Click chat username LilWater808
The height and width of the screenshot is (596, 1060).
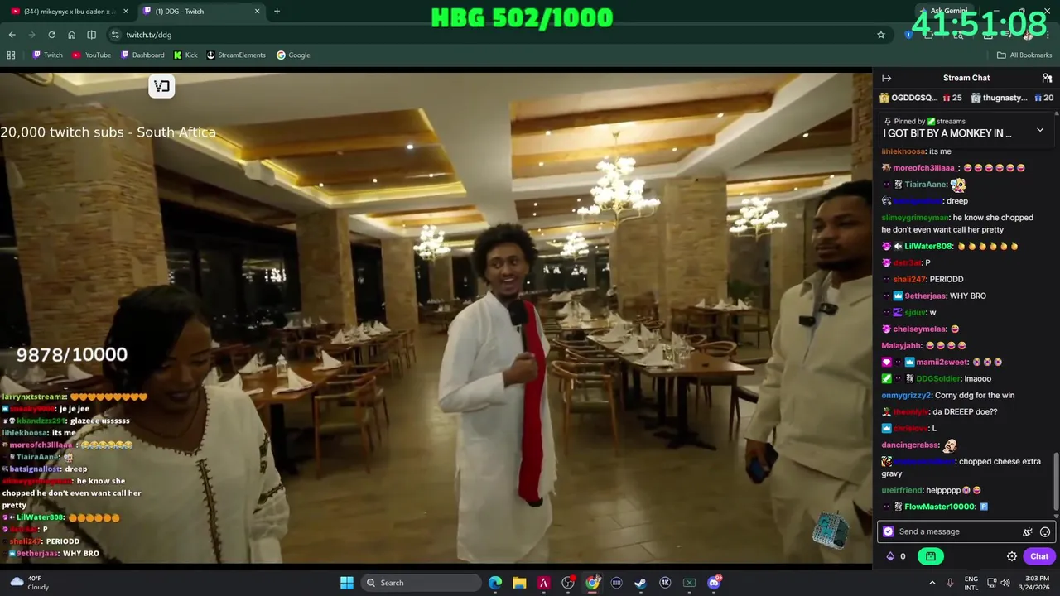click(928, 246)
